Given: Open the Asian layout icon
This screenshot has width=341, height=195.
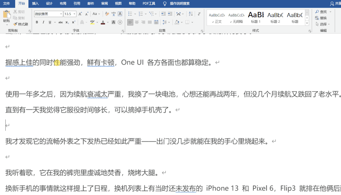Looking at the screenshot, I should 178,14.
